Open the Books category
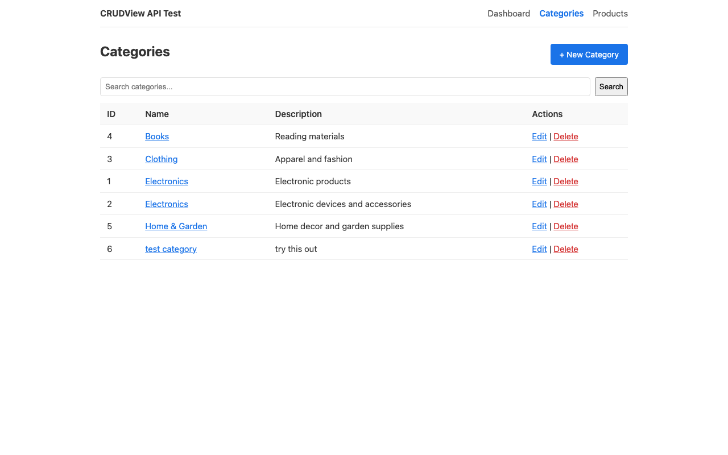Viewport: 728px width, 455px height. click(x=157, y=136)
